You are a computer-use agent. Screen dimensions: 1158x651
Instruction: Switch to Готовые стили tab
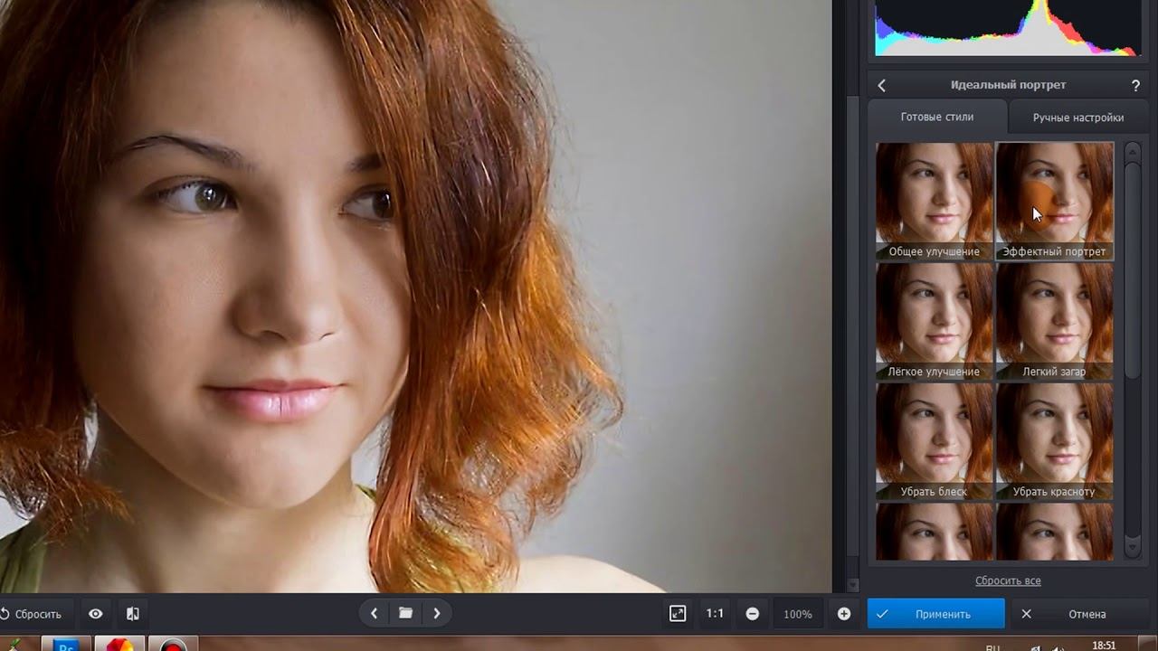tap(937, 117)
